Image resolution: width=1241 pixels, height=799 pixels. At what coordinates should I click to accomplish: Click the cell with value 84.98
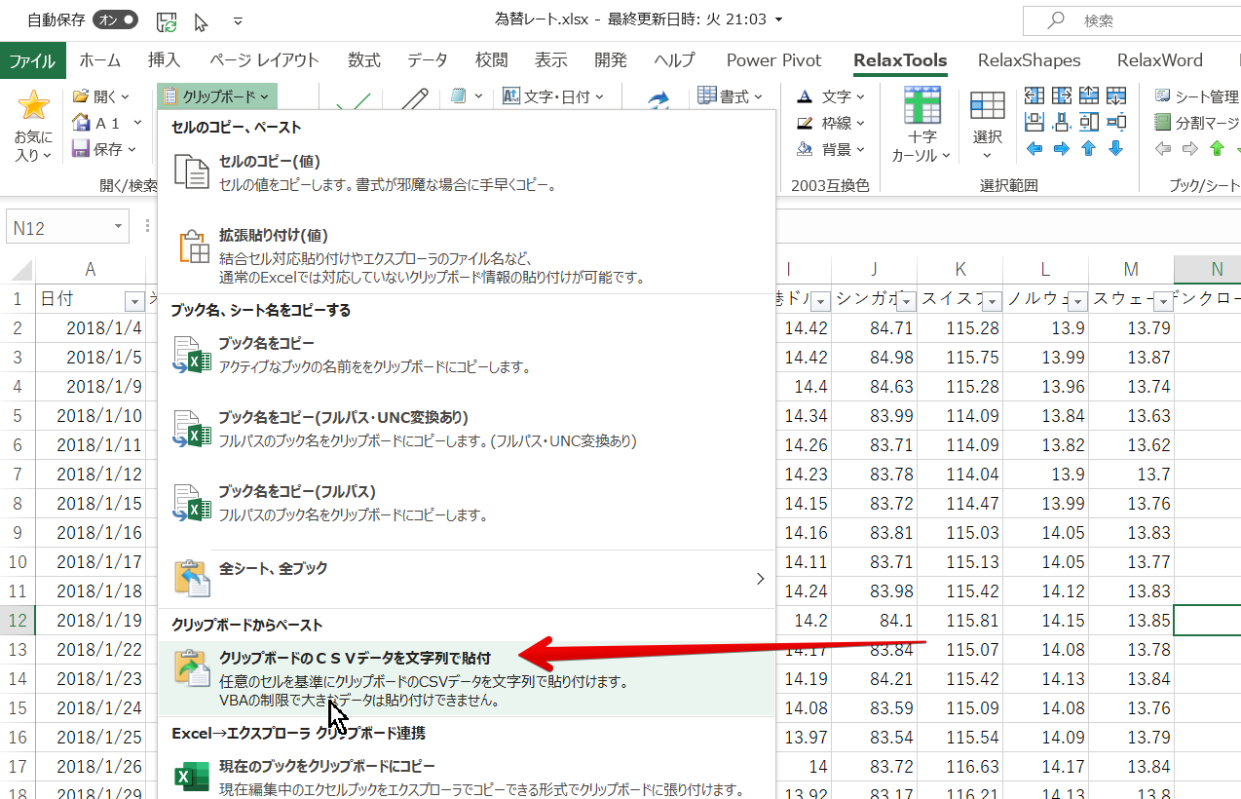click(874, 357)
